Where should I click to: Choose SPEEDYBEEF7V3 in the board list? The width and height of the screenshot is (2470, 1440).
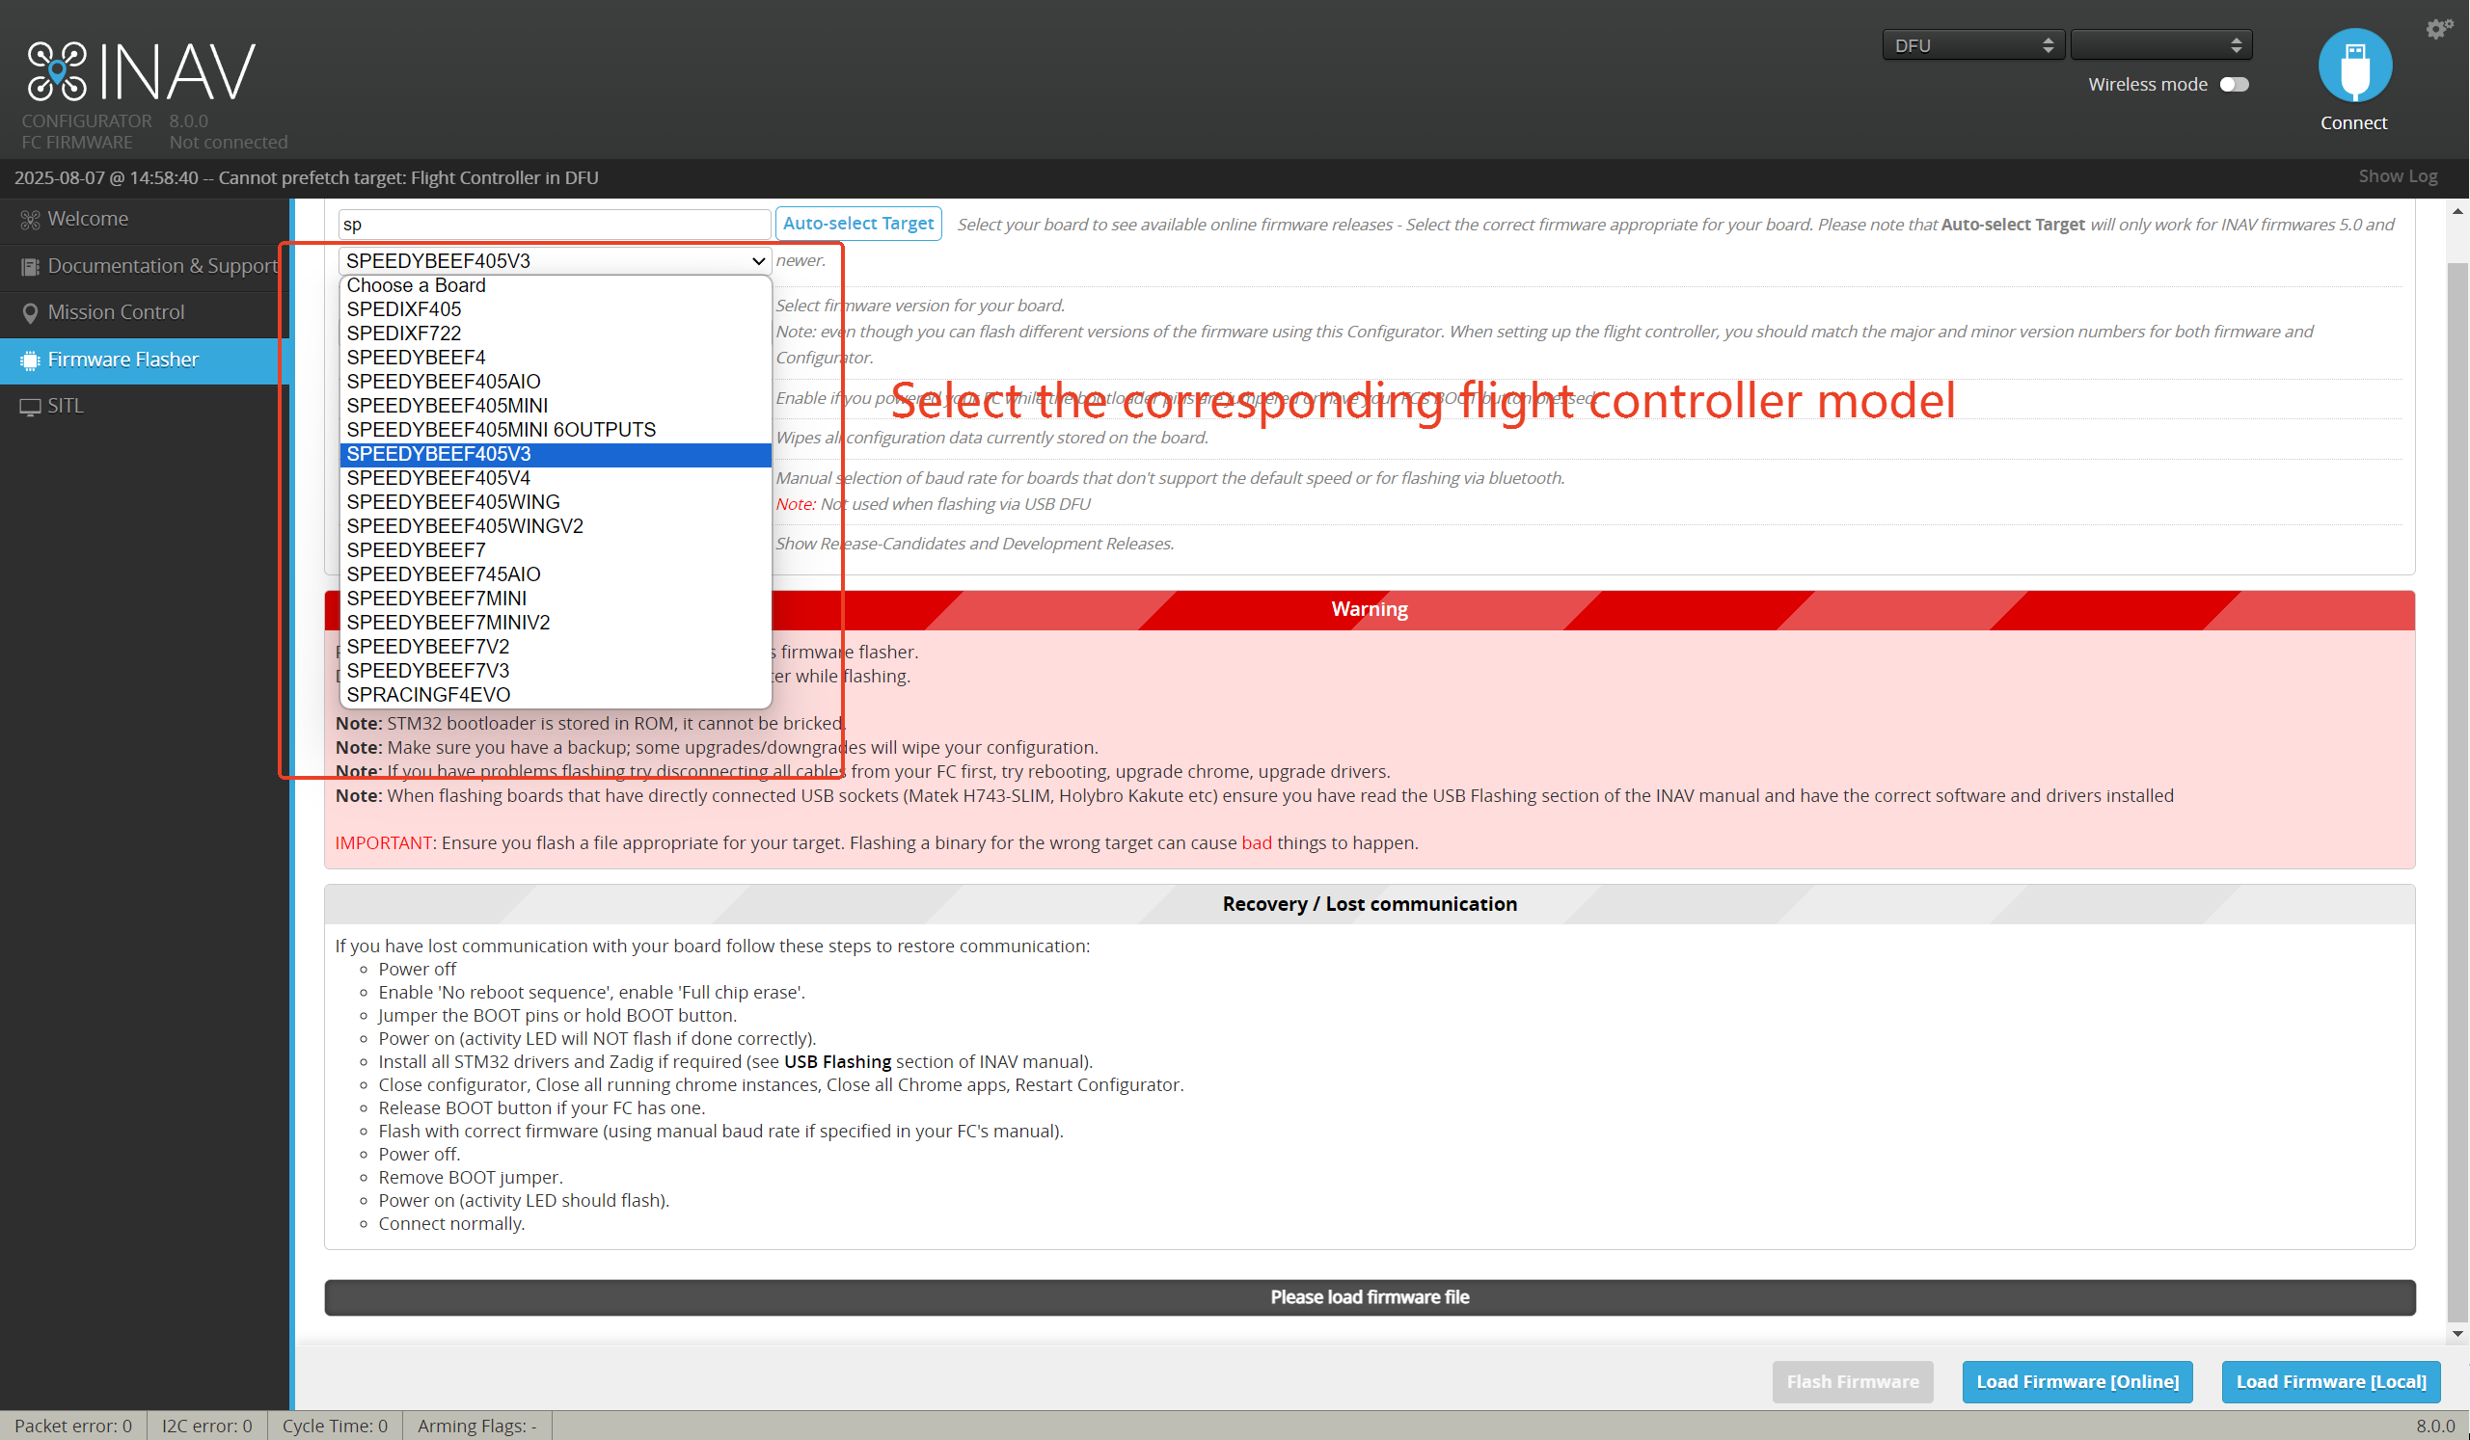click(x=427, y=671)
